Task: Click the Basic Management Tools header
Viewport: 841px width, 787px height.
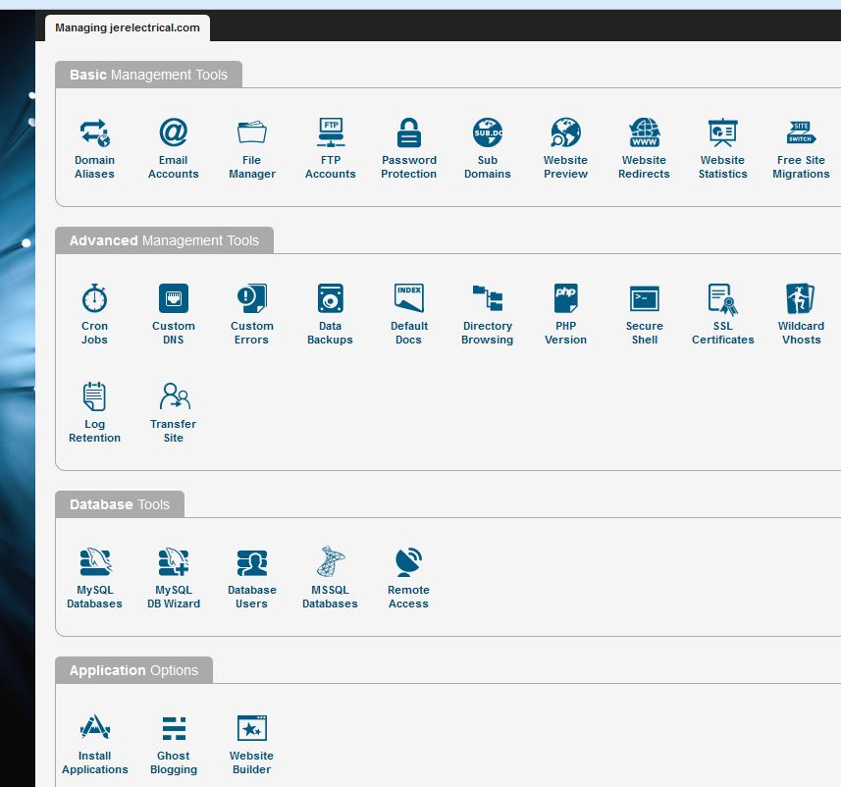Action: (x=148, y=75)
